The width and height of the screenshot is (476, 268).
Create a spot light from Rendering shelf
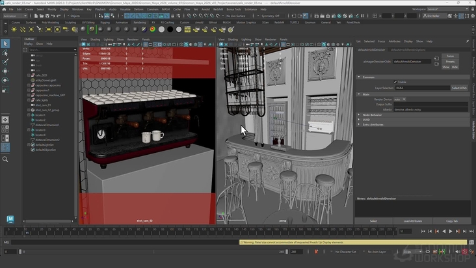coord(40,29)
